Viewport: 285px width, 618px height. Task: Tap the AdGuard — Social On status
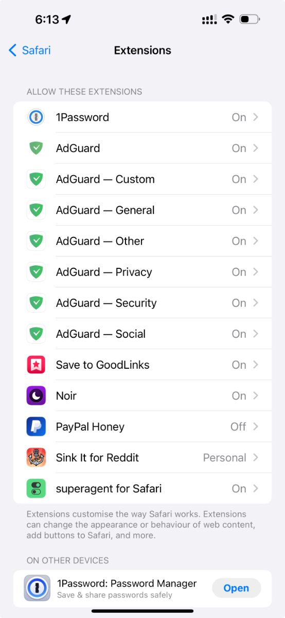click(239, 334)
